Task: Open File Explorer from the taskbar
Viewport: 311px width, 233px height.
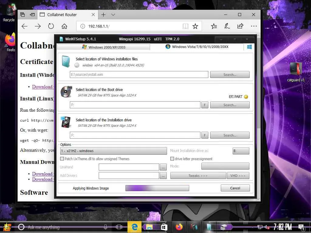Action: (149, 227)
